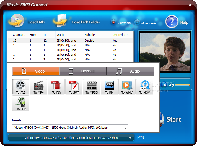Screen dimensions: 197x146
Task: Choose the To RM format icon
Action: point(109,87)
